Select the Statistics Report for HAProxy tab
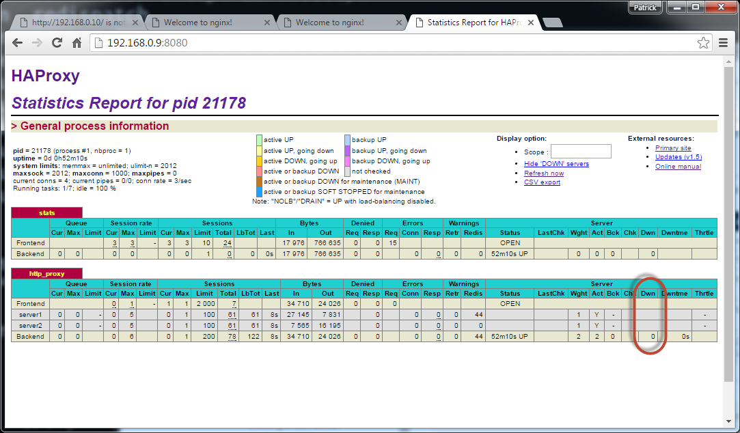Screen dimensions: 740x433 [x=472, y=23]
